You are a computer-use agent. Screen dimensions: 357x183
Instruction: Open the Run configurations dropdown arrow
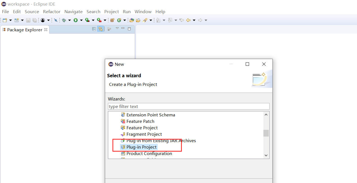coord(81,20)
